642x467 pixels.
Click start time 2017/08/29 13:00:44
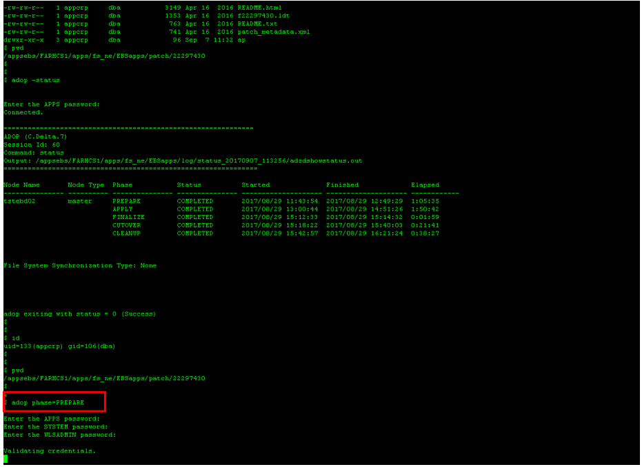click(280, 209)
